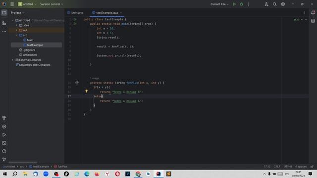This screenshot has width=317, height=178.
Task: Open the Problems tool window icon
Action: (x=4, y=151)
